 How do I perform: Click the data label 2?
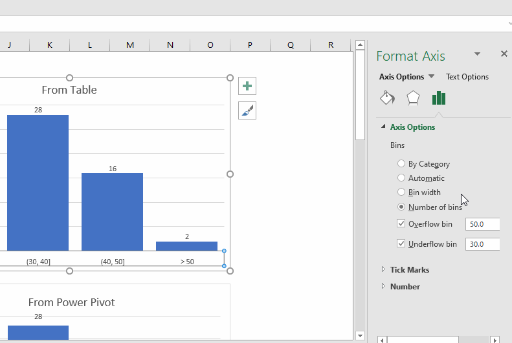(x=187, y=236)
